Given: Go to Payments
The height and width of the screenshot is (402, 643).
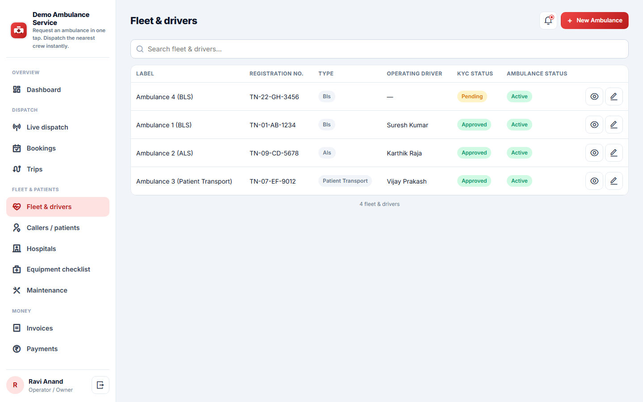Looking at the screenshot, I should coord(58,349).
